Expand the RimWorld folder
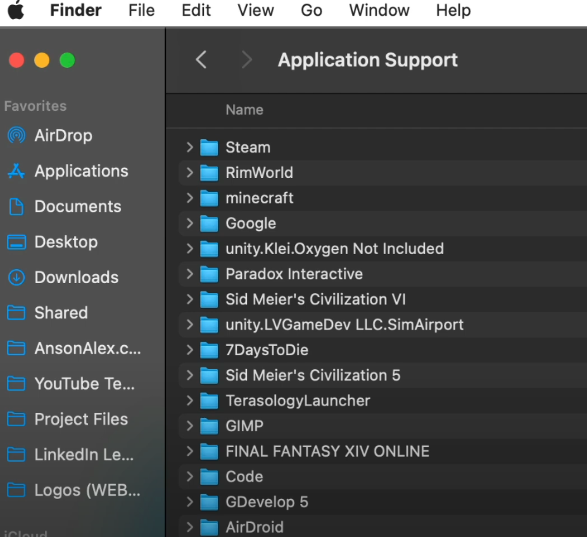Screen dimensions: 587x537 click(x=189, y=172)
